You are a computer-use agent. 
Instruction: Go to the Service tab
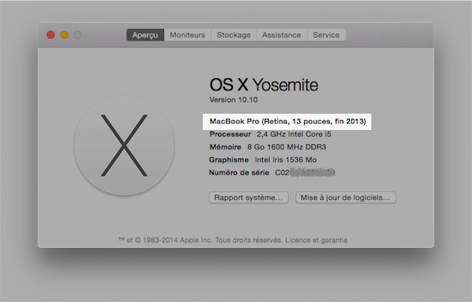[327, 35]
